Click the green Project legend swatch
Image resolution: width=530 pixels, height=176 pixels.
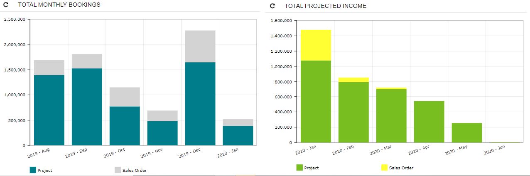[299, 168]
